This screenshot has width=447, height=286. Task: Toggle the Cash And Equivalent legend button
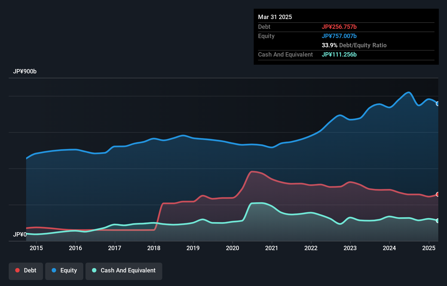coord(124,271)
